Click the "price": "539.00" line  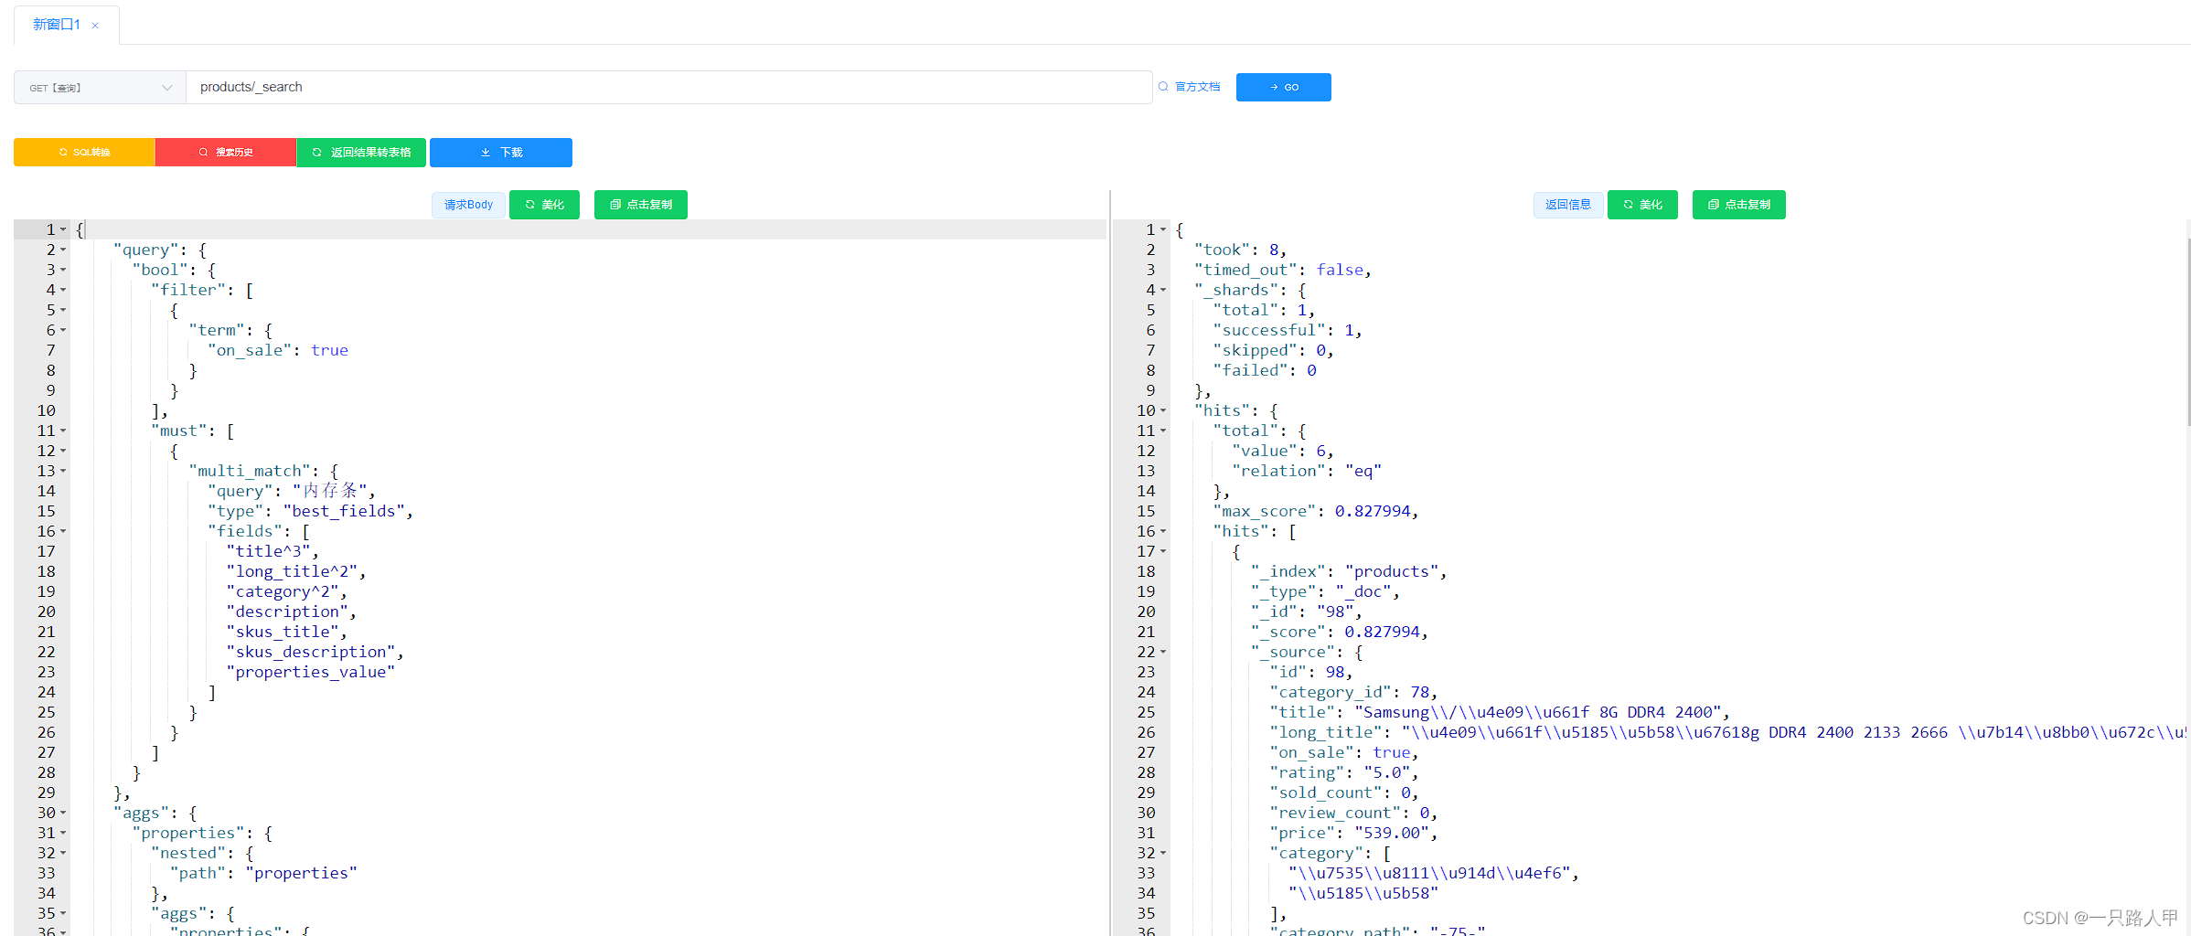pyautogui.click(x=1353, y=834)
